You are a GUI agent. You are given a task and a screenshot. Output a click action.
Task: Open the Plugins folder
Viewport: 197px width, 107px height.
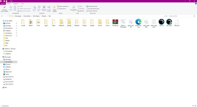click(85, 23)
